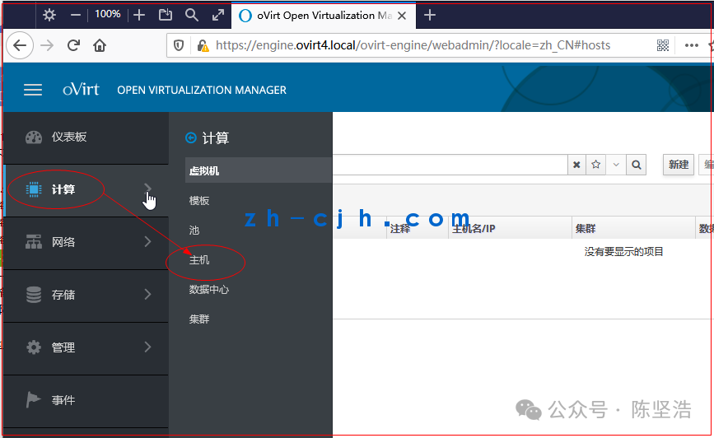The image size is (714, 438).
Task: Select 模板 in the compute submenu
Action: (199, 201)
